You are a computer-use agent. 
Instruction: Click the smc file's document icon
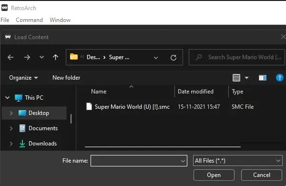89,106
